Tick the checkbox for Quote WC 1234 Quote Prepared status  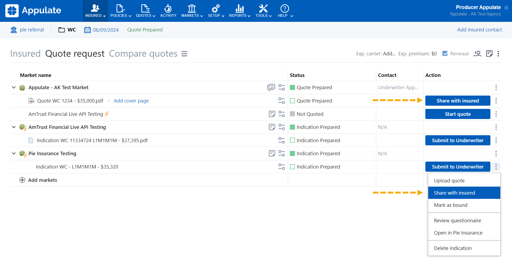[x=292, y=101]
